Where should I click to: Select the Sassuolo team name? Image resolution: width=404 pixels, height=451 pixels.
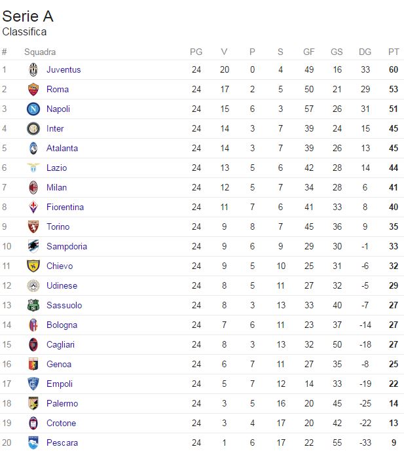64,306
